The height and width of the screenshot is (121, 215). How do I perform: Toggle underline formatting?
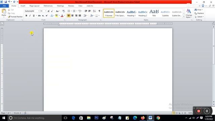[34, 16]
